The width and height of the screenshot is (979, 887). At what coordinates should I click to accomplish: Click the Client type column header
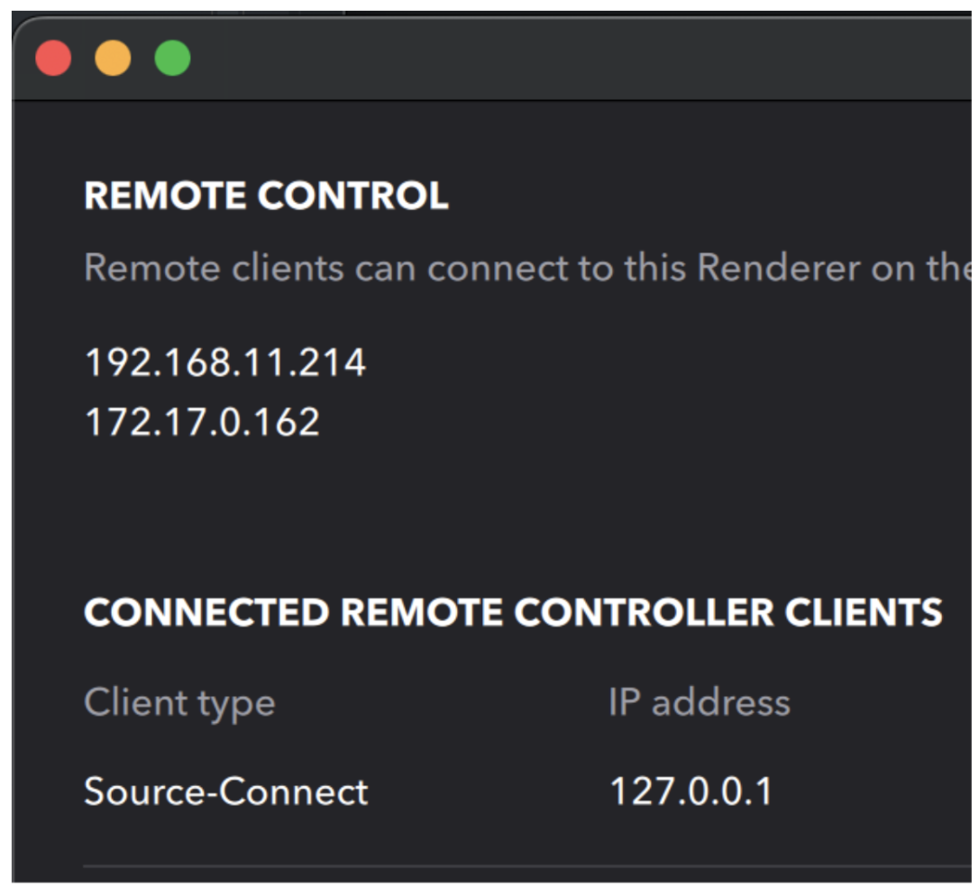[179, 702]
